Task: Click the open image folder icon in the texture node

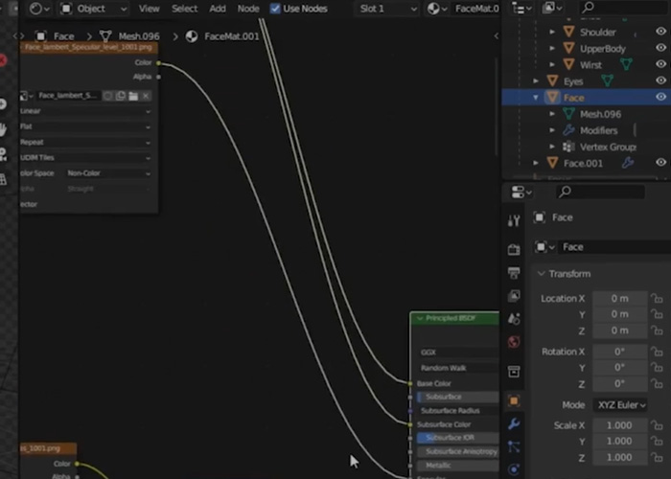Action: 133,96
